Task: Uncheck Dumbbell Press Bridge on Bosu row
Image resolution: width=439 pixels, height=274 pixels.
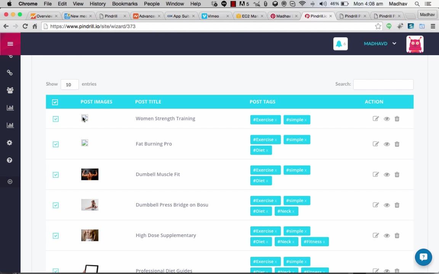Action: (x=55, y=205)
